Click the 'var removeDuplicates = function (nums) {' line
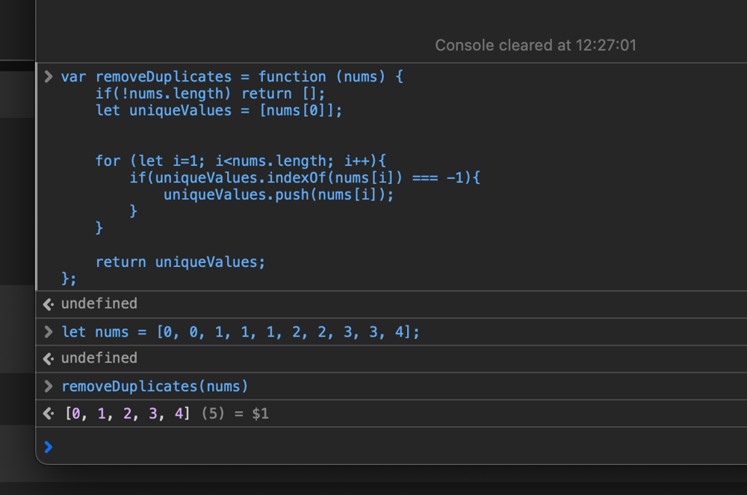 pyautogui.click(x=232, y=77)
